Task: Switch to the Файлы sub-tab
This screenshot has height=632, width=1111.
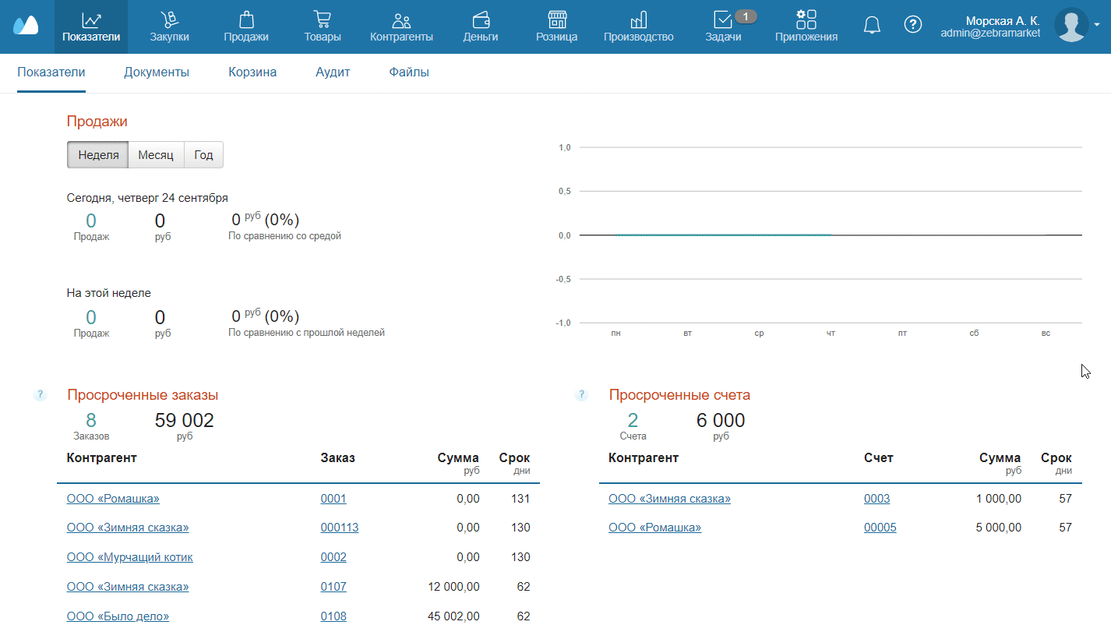Action: (409, 72)
